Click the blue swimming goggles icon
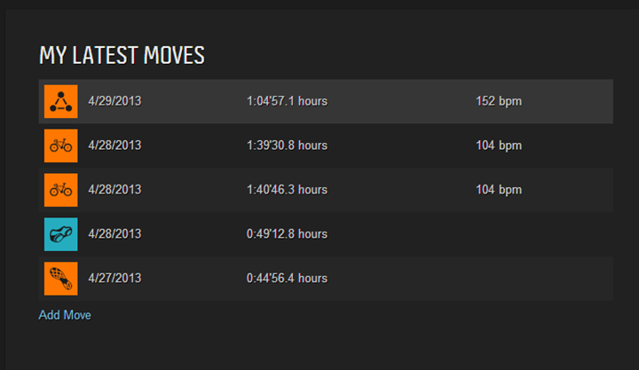This screenshot has height=370, width=639. (x=60, y=234)
